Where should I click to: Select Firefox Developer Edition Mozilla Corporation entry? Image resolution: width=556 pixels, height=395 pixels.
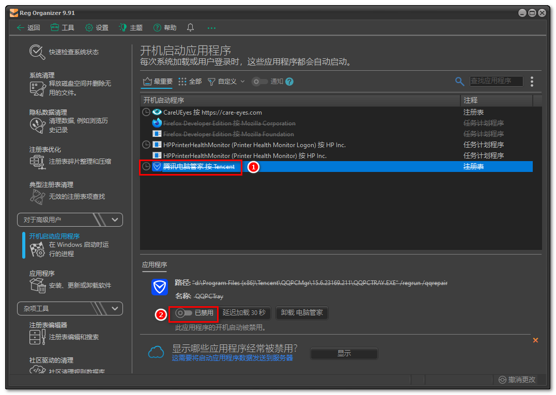pos(336,123)
